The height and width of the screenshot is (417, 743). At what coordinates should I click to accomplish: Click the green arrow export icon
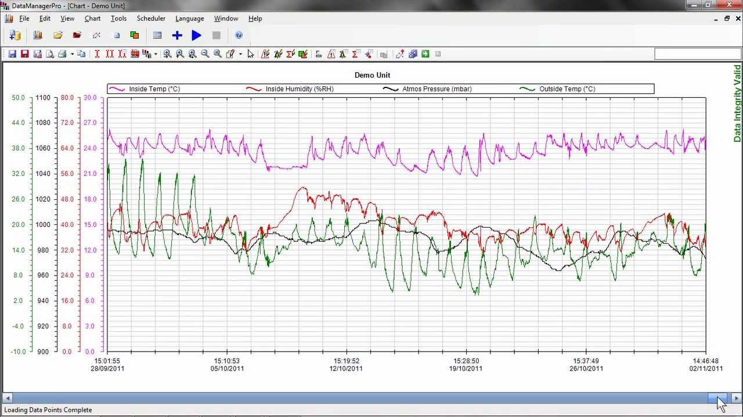pyautogui.click(x=425, y=54)
